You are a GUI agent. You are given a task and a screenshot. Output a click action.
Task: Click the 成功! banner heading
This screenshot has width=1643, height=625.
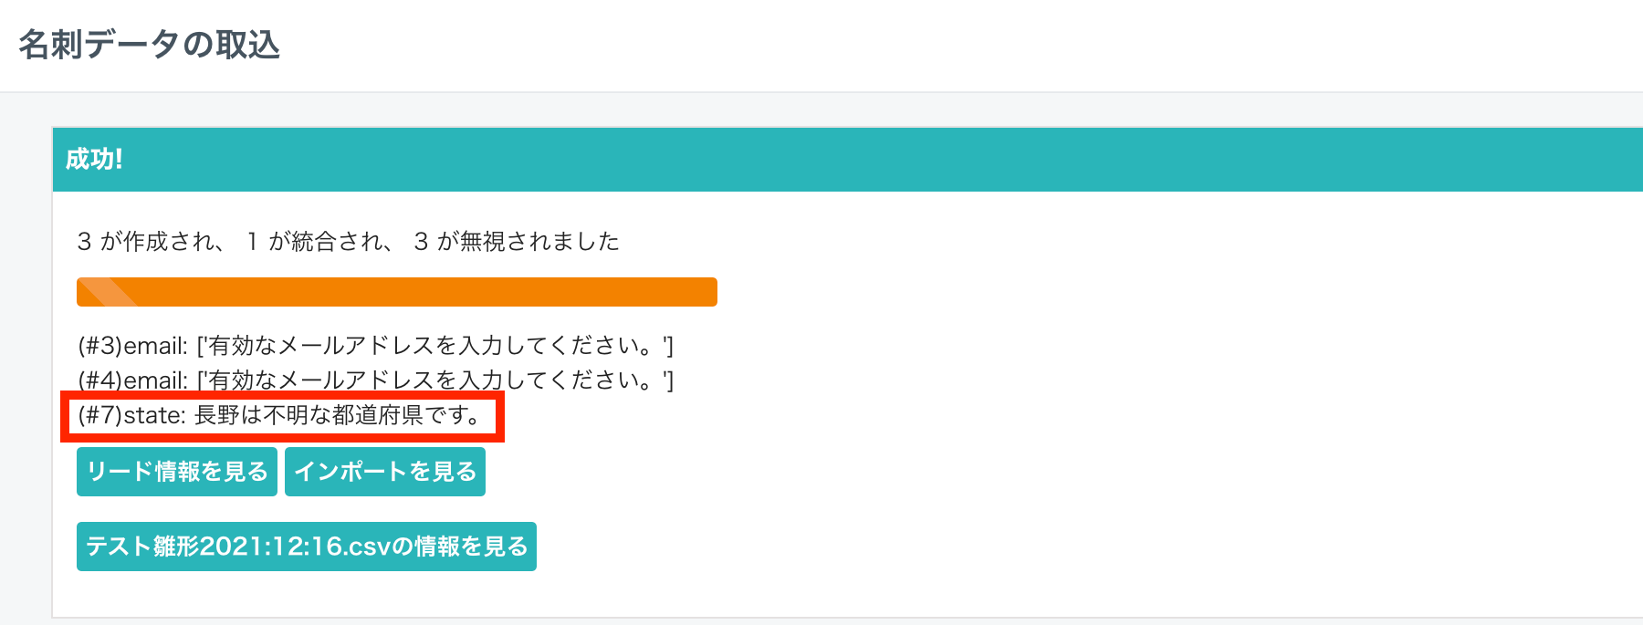pyautogui.click(x=94, y=160)
